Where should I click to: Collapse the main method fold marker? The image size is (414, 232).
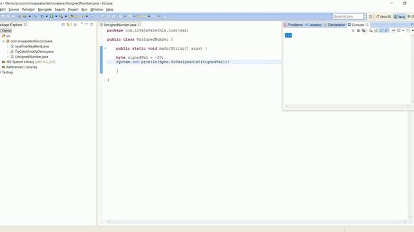pyautogui.click(x=105, y=48)
